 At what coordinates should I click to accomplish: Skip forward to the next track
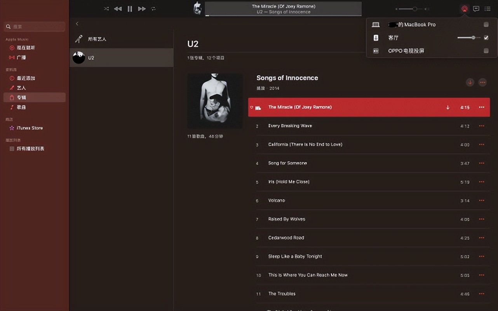pyautogui.click(x=142, y=9)
